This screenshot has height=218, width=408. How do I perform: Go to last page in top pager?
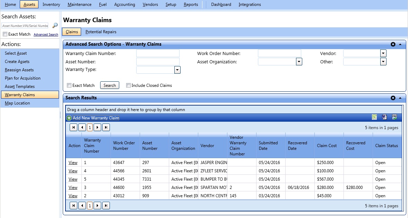(x=106, y=127)
